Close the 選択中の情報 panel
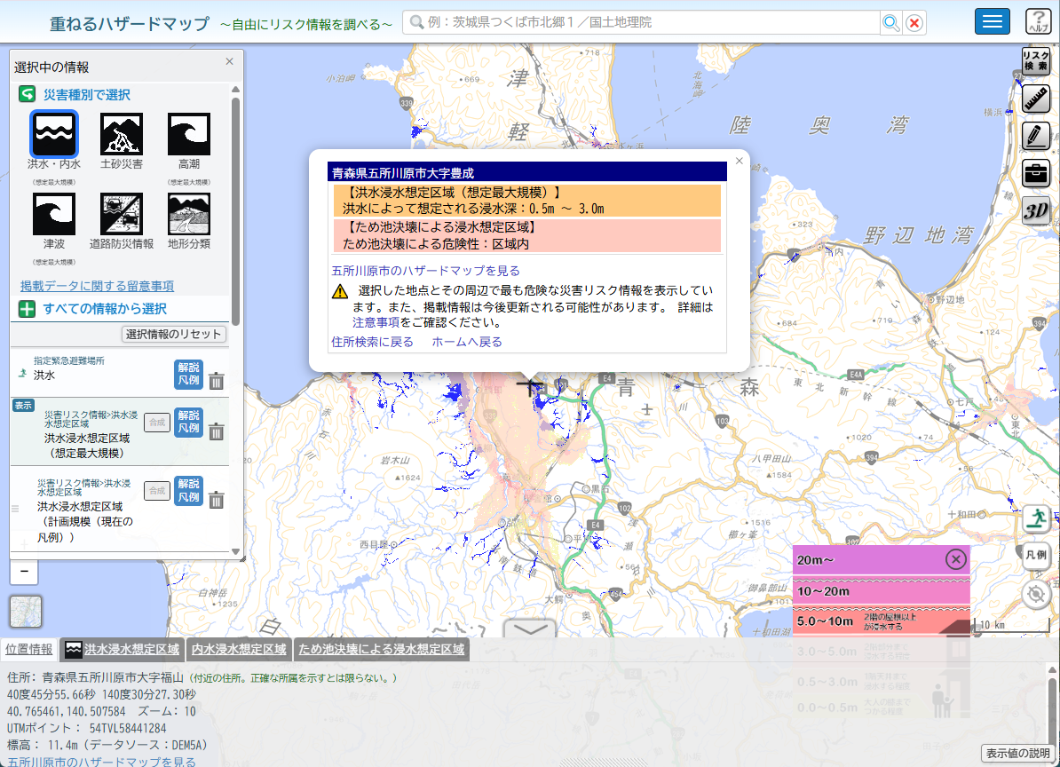Viewport: 1060px width, 767px height. pos(229,61)
